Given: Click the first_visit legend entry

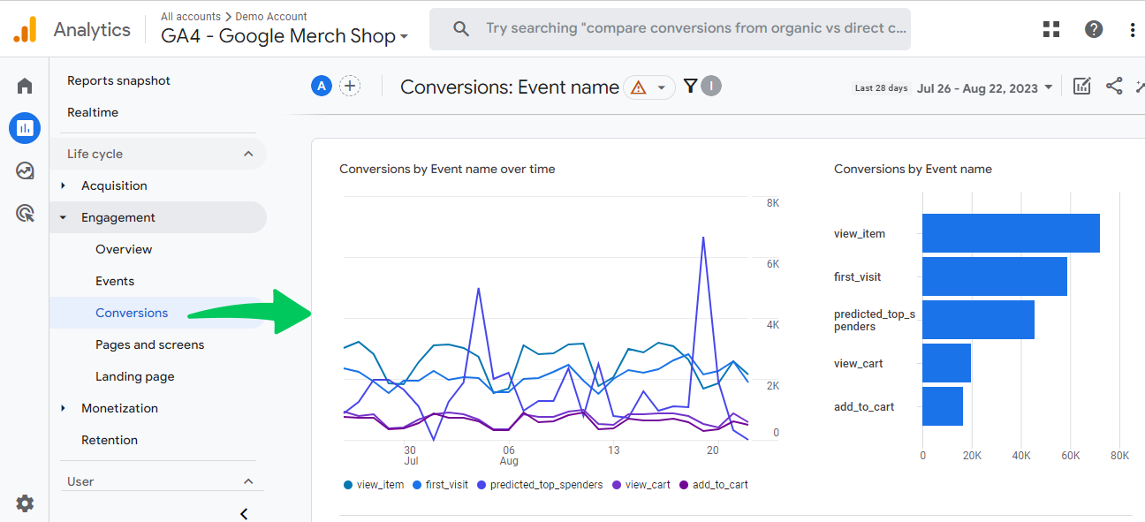Looking at the screenshot, I should pos(440,485).
